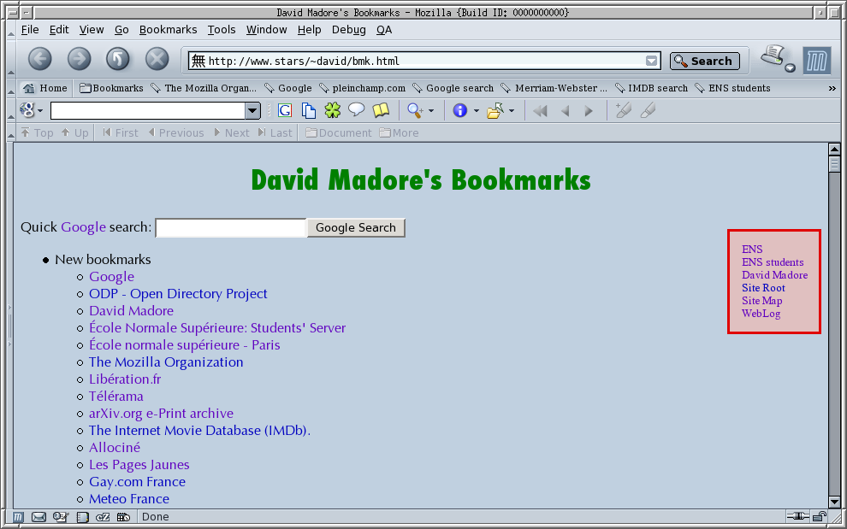Click the security lock icon in the status bar
Image resolution: width=847 pixels, height=529 pixels.
click(x=820, y=517)
